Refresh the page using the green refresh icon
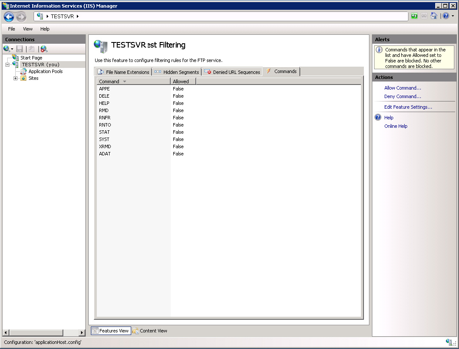The width and height of the screenshot is (459, 349). point(414,16)
